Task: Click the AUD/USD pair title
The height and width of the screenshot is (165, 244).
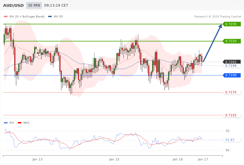Action: click(13, 5)
